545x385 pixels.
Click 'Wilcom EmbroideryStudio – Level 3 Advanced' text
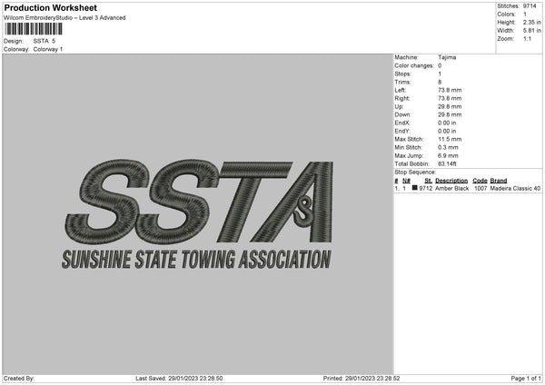(x=64, y=18)
